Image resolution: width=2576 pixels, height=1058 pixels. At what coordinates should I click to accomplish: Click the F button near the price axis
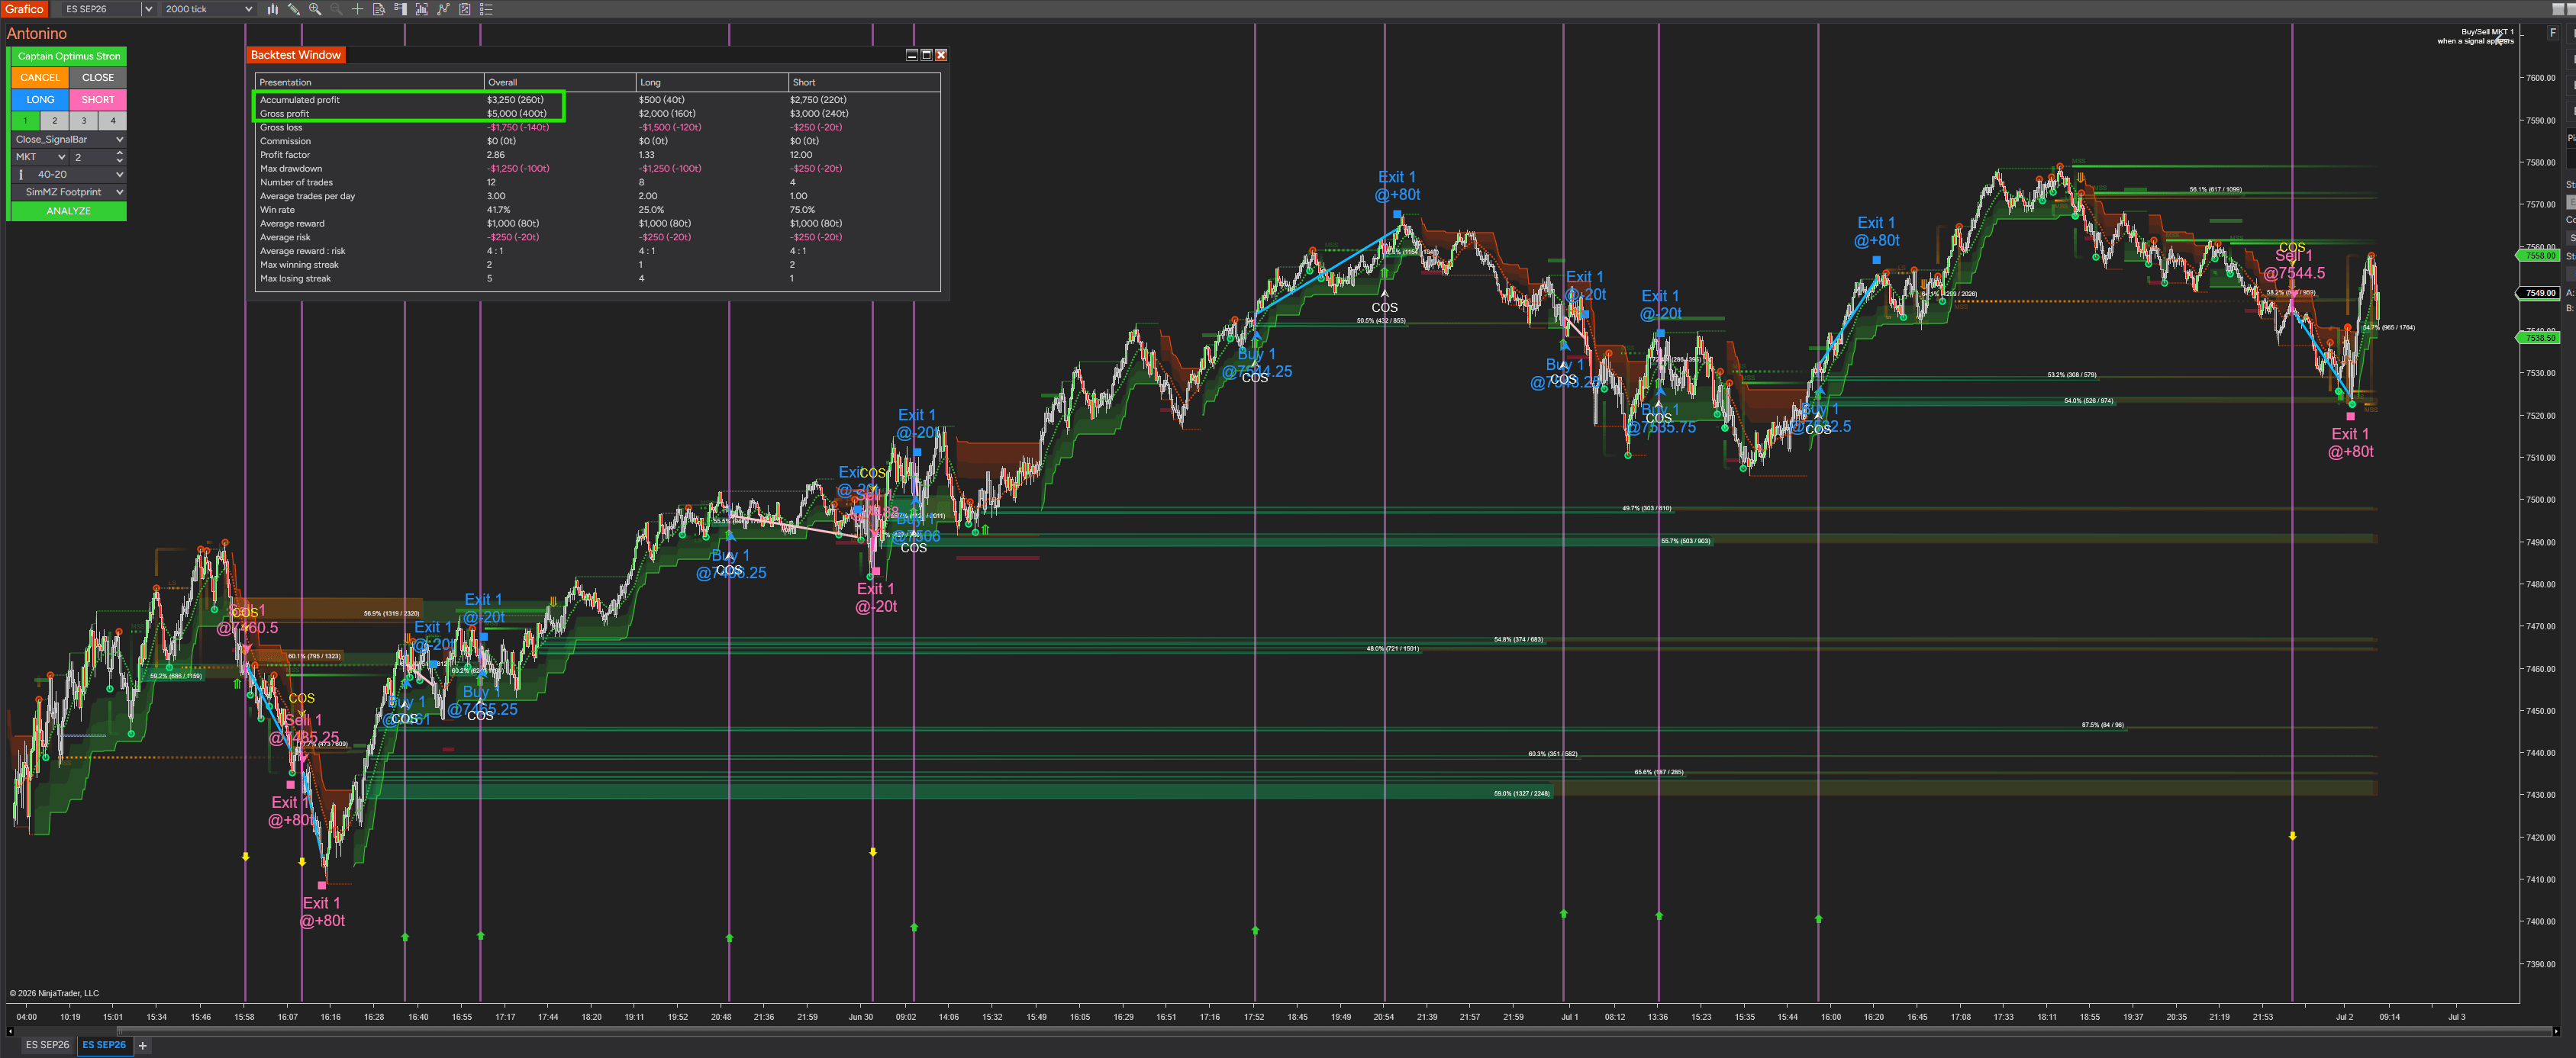coord(2553,33)
